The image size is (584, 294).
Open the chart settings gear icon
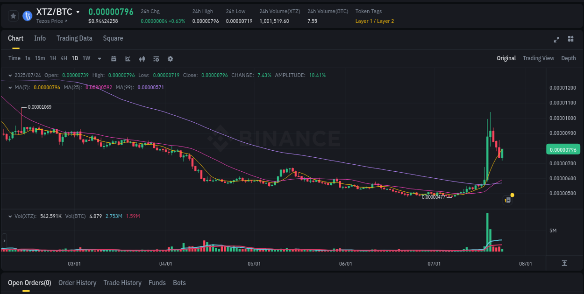pyautogui.click(x=170, y=58)
